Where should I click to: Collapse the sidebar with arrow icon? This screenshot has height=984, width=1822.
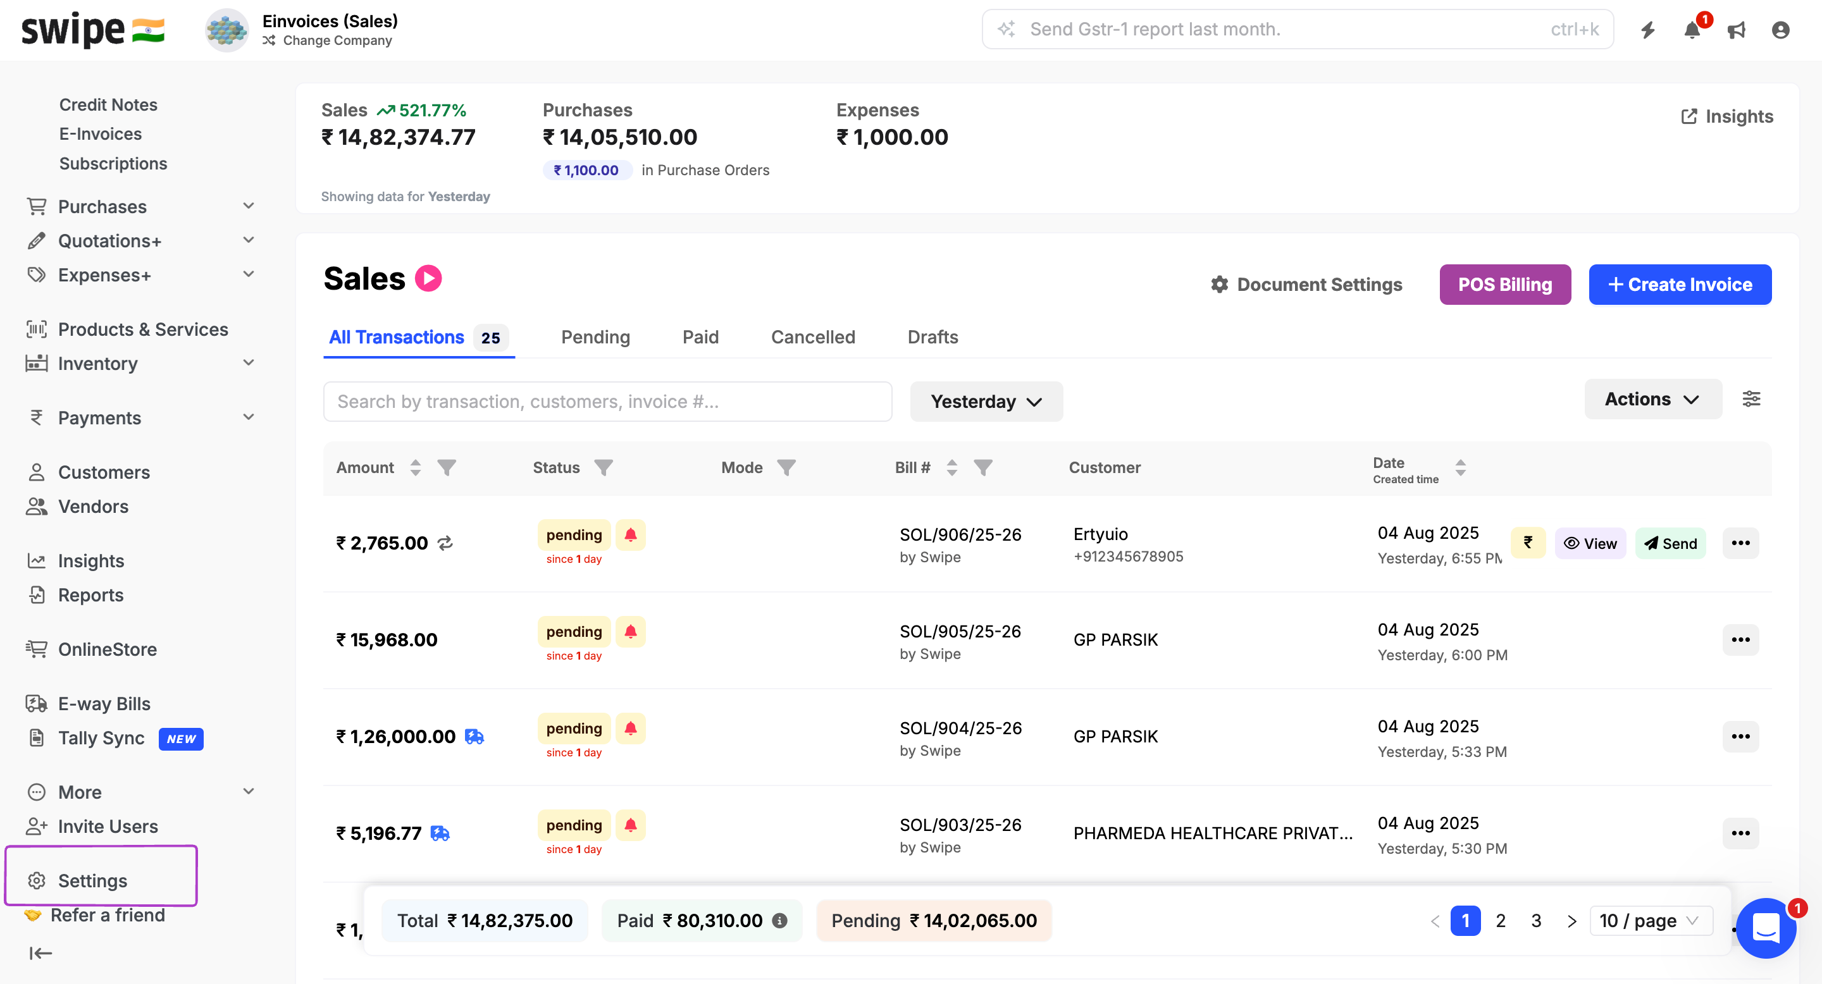click(x=41, y=953)
